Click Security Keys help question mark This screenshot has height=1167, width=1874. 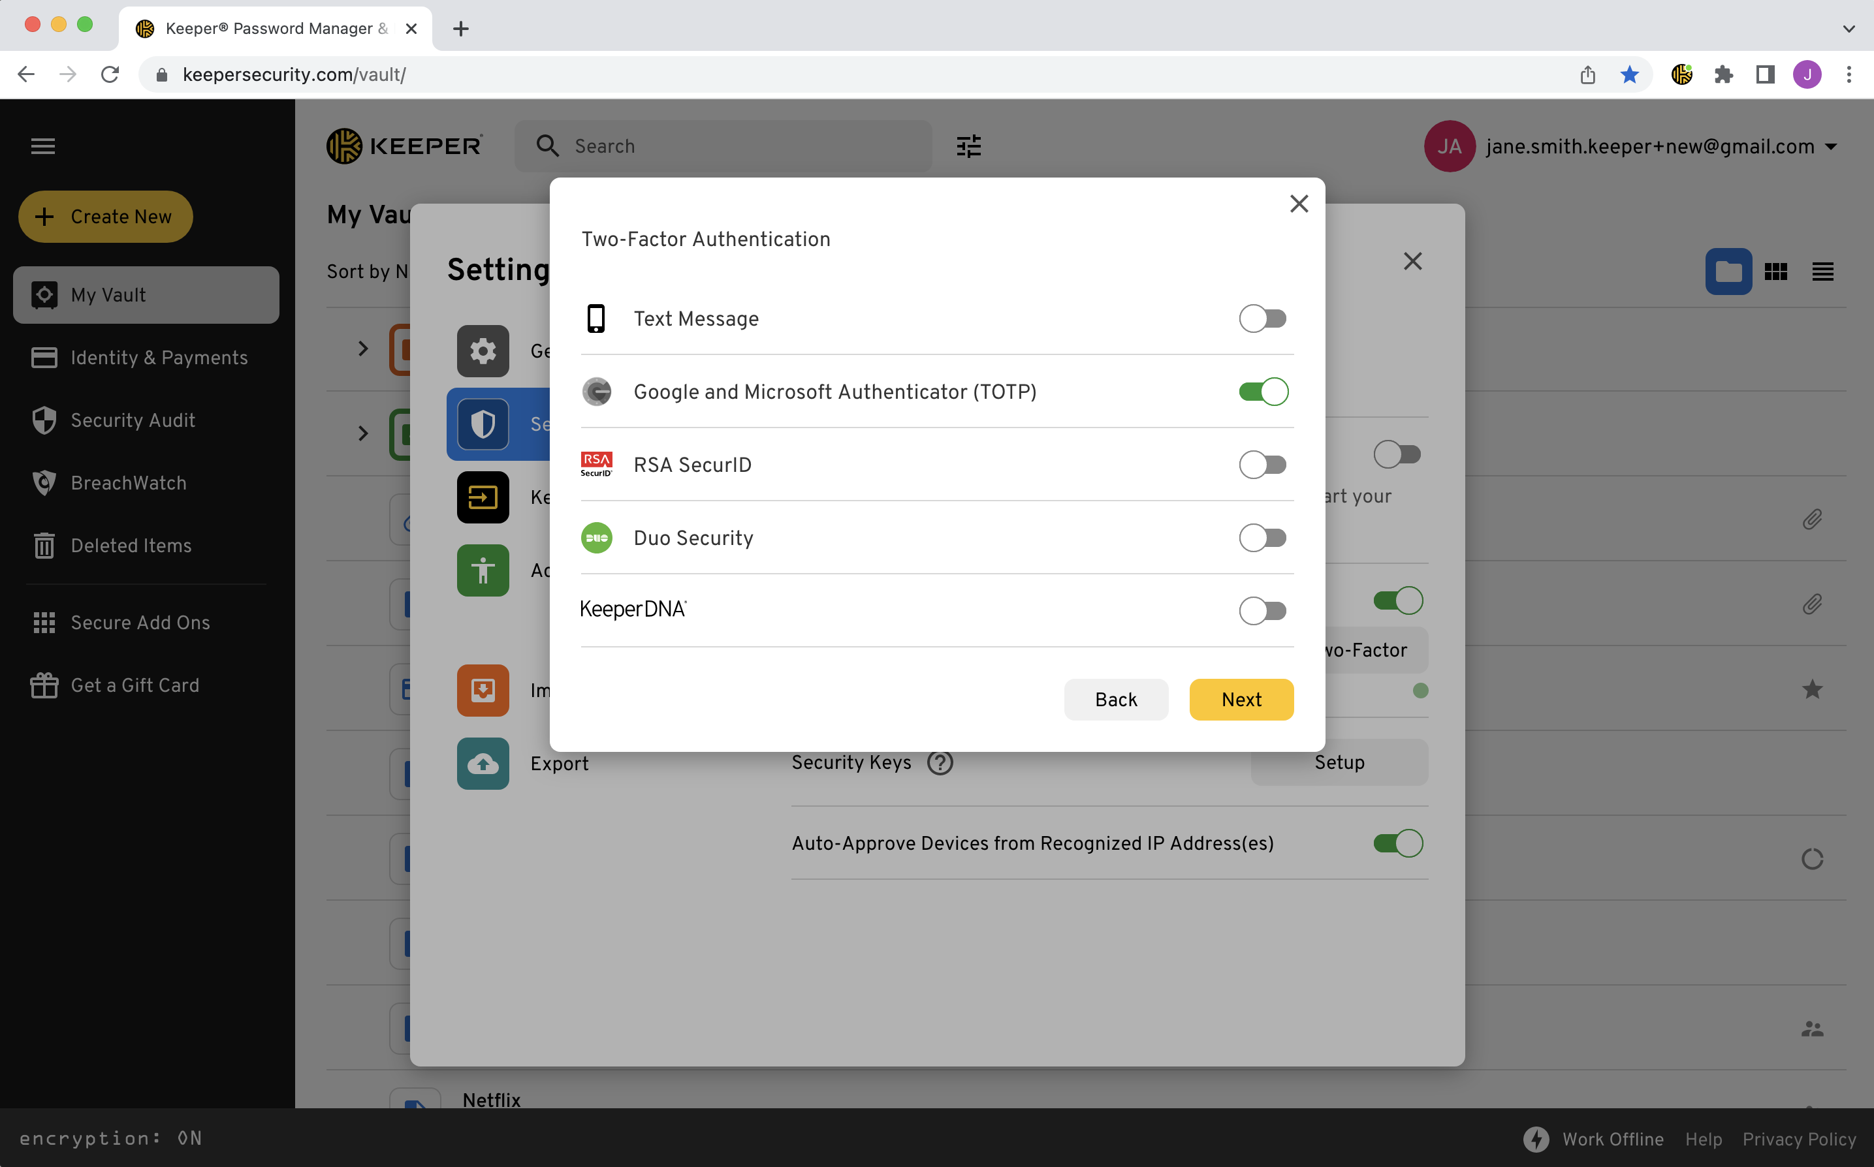[x=940, y=762]
